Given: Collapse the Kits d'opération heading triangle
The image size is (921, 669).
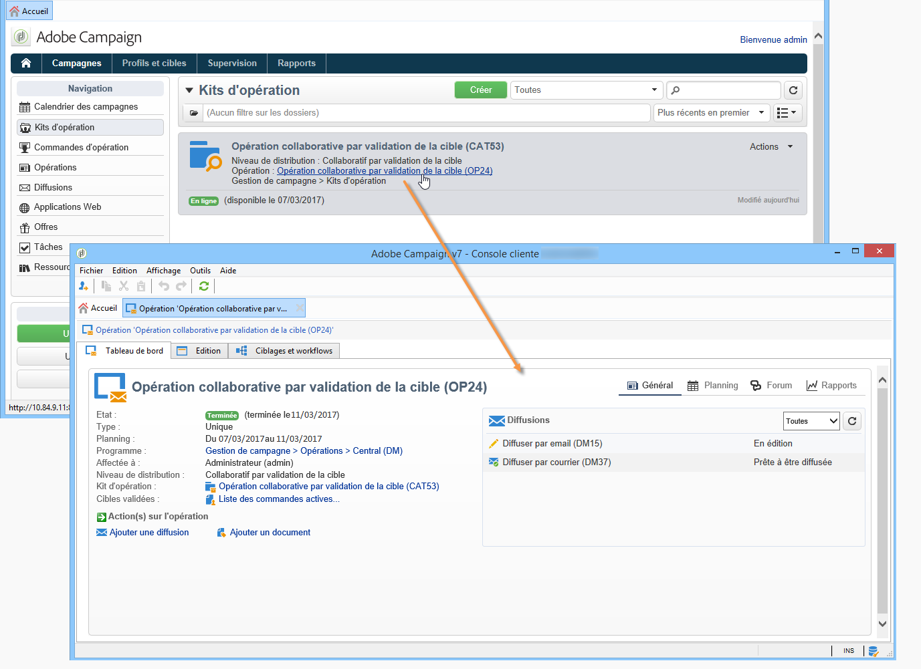Looking at the screenshot, I should coord(189,90).
